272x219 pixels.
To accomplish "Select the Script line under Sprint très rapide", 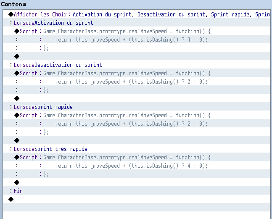I will click(137, 157).
